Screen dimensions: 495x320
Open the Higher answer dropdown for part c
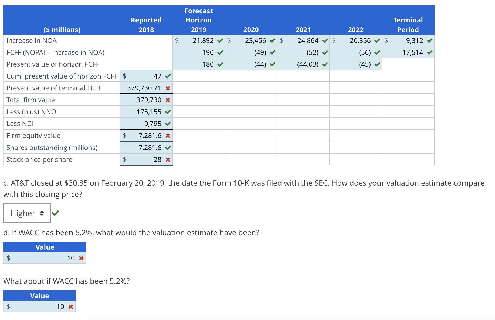[27, 213]
